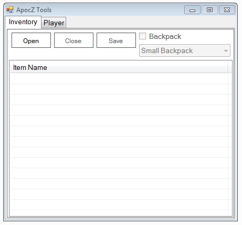The image size is (242, 225).
Task: Click the Open button
Action: pos(31,40)
